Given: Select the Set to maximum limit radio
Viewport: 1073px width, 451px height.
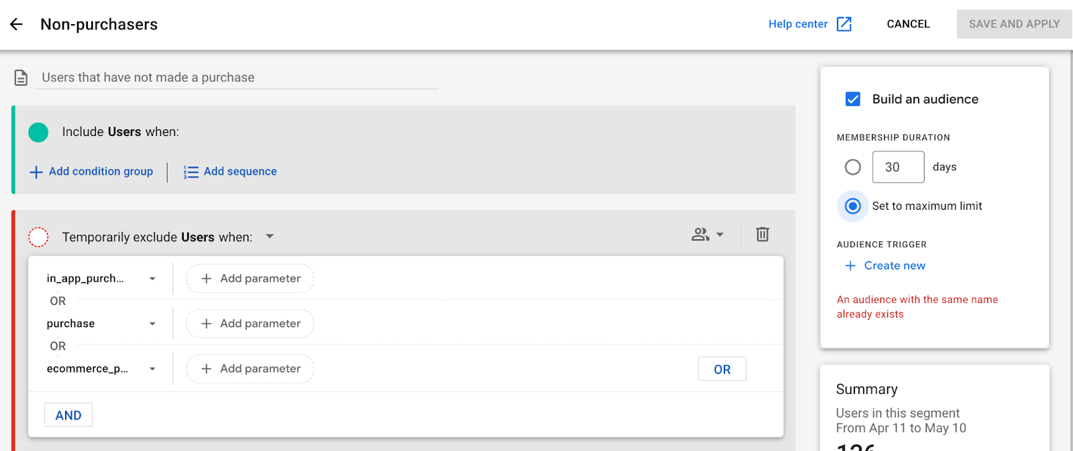Looking at the screenshot, I should tap(853, 206).
